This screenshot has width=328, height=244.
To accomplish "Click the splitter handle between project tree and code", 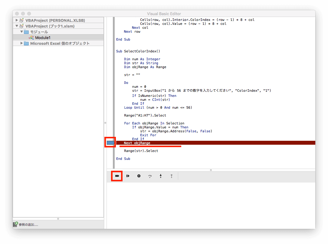I will coord(105,123).
